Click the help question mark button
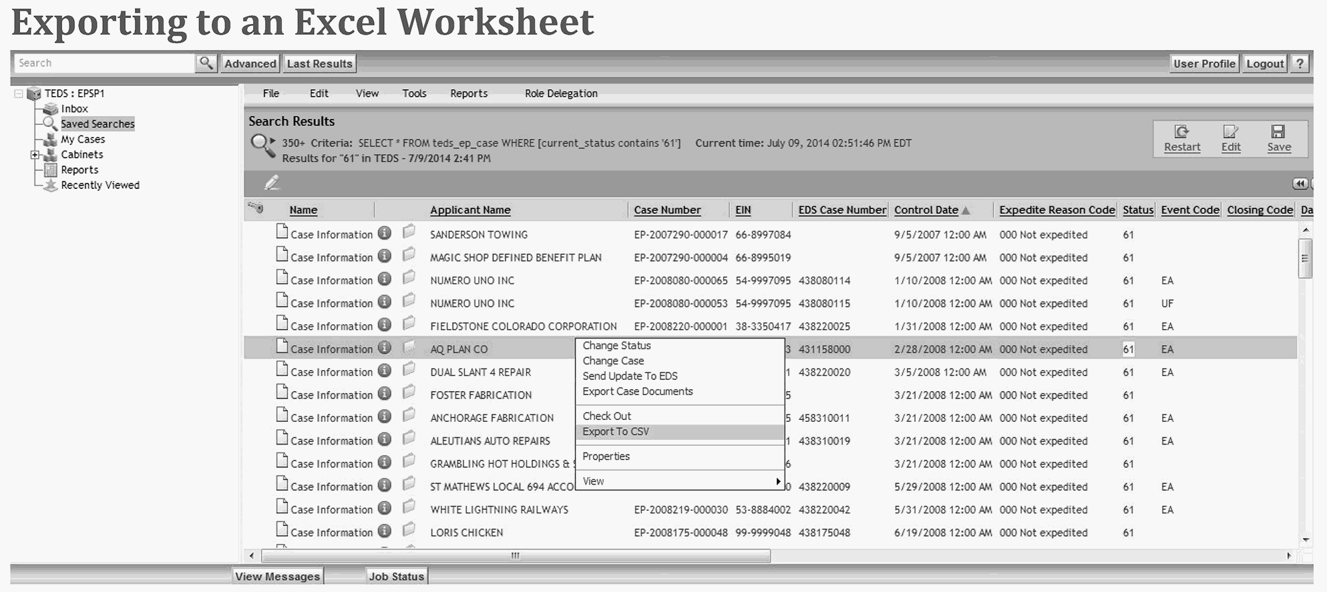Viewport: 1327px width, 592px height. tap(1300, 63)
